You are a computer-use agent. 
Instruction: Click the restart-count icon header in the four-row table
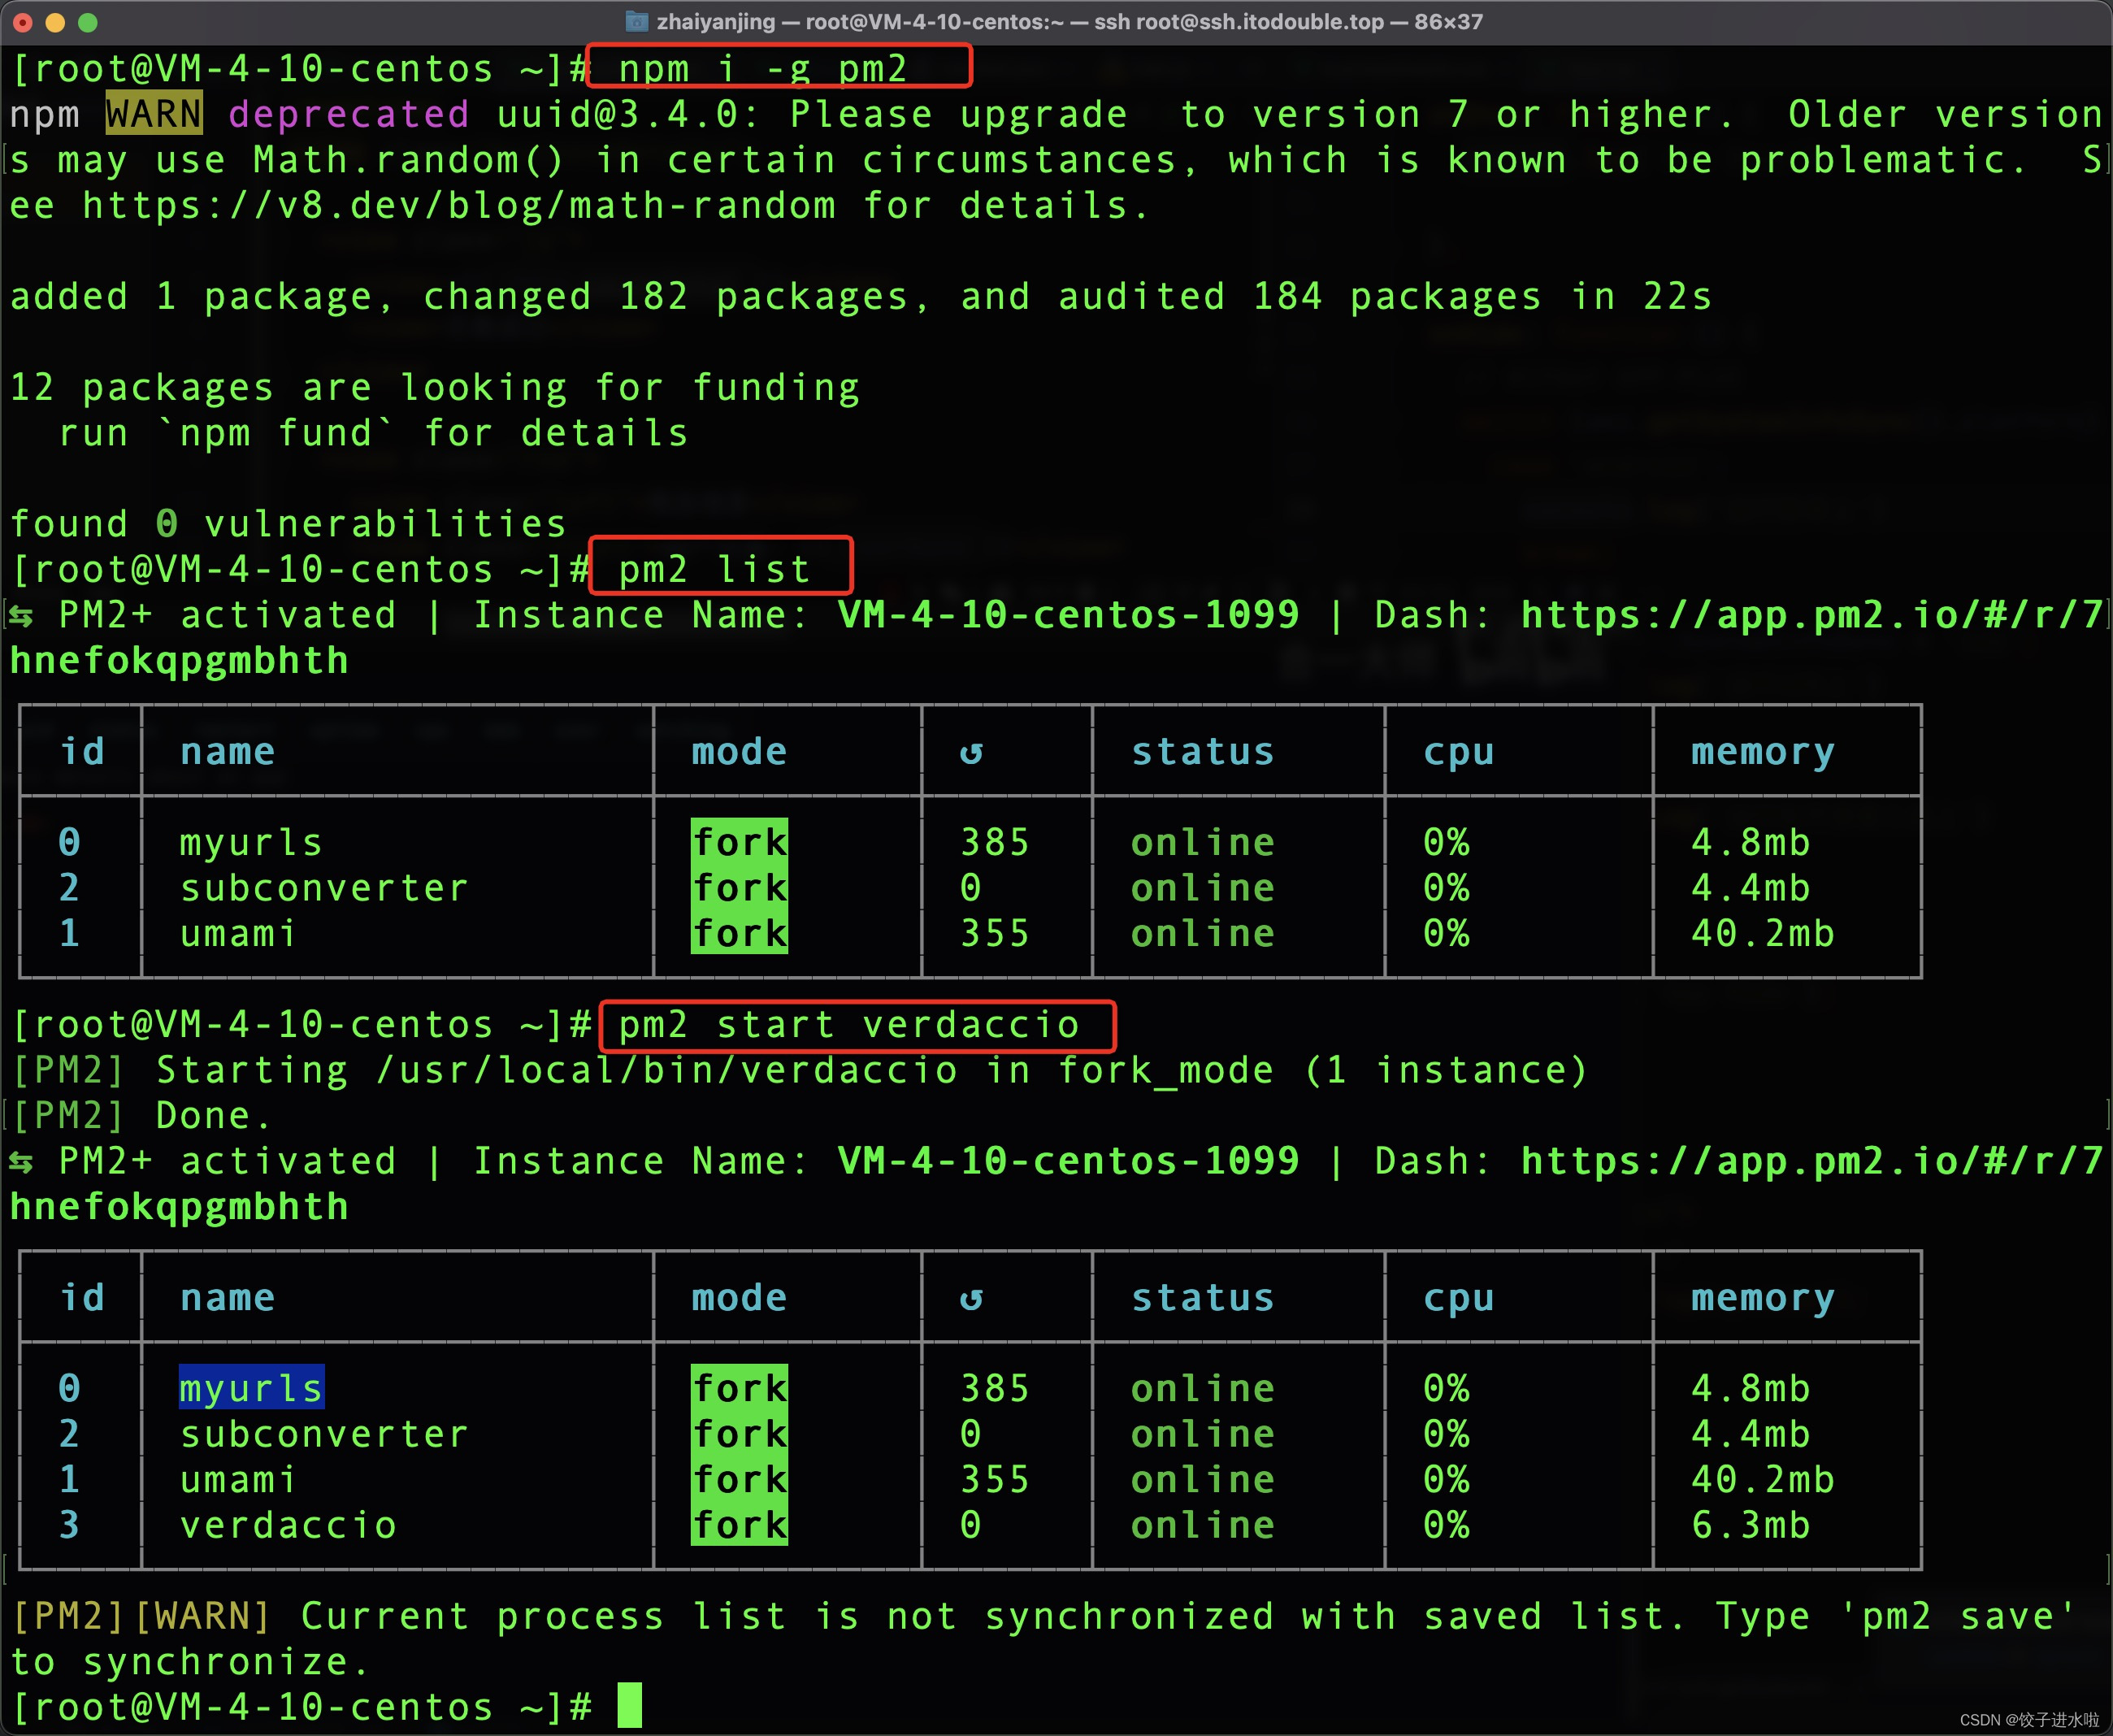(x=971, y=1297)
